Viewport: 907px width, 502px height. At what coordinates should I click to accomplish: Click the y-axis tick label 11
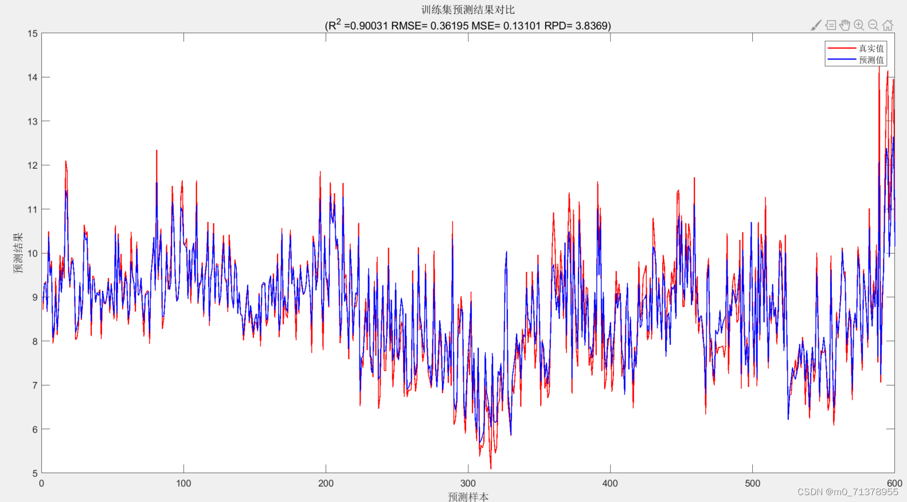click(32, 209)
